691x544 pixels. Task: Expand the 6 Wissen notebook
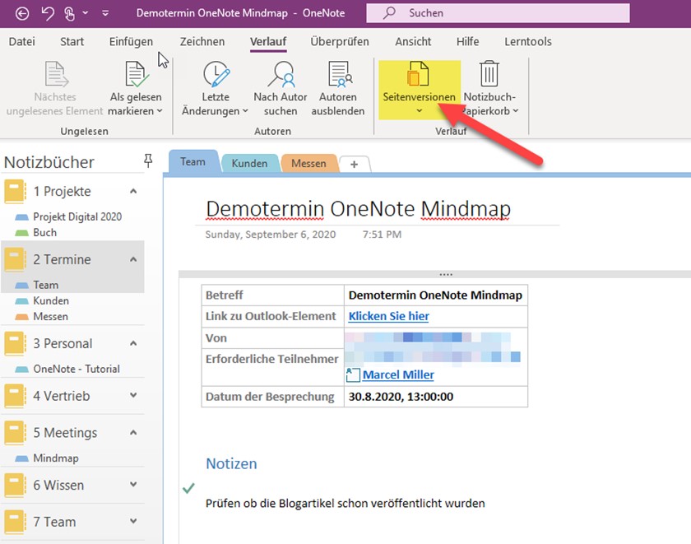tap(133, 485)
